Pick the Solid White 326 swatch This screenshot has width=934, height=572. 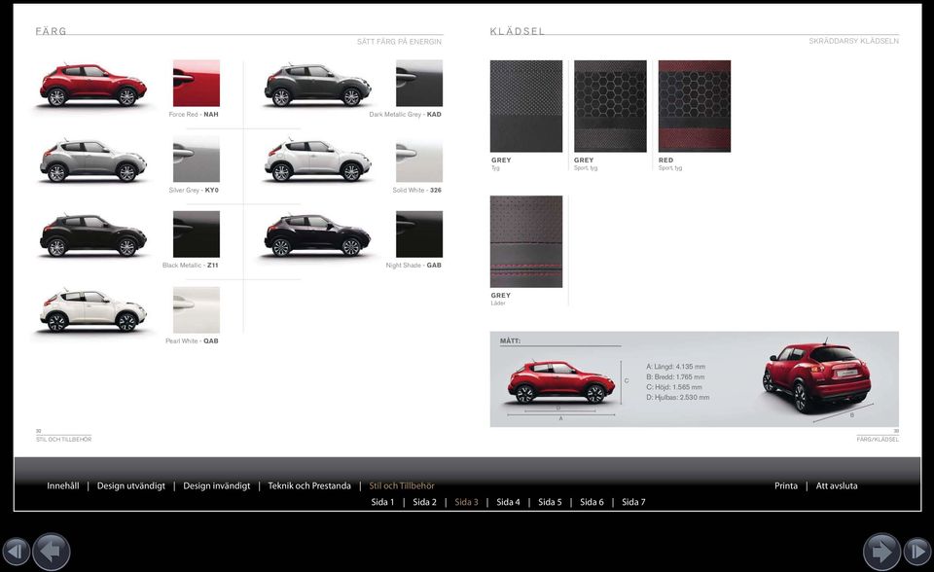[419, 159]
